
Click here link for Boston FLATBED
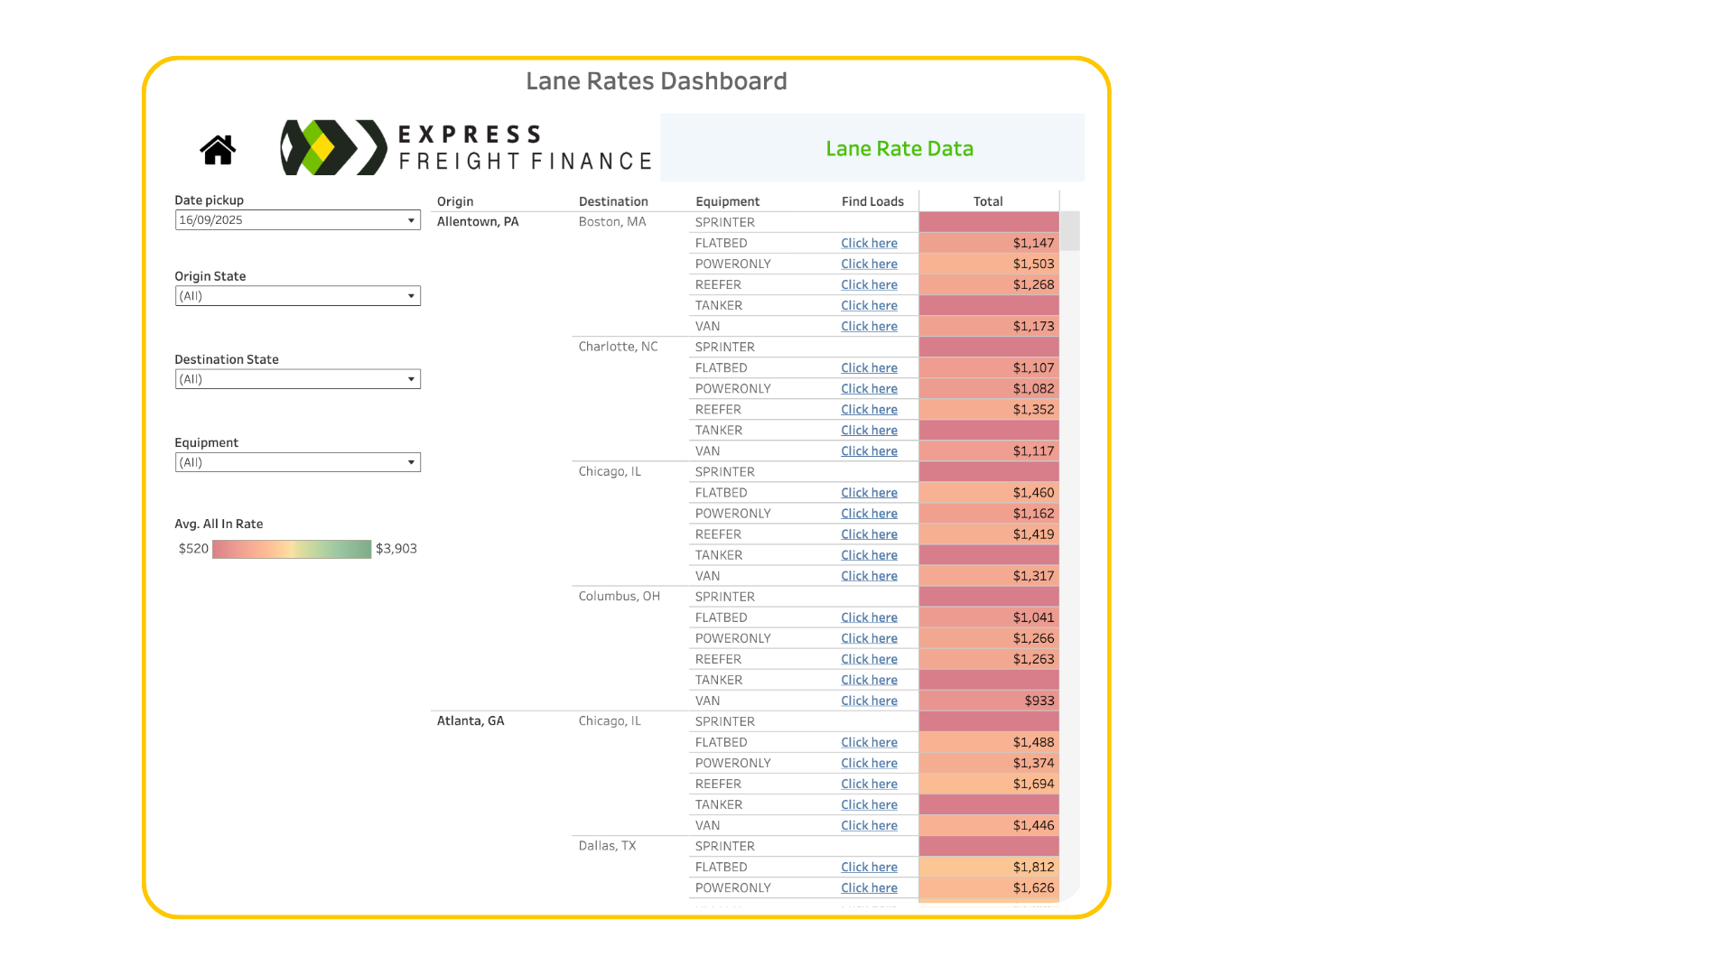pyautogui.click(x=869, y=244)
